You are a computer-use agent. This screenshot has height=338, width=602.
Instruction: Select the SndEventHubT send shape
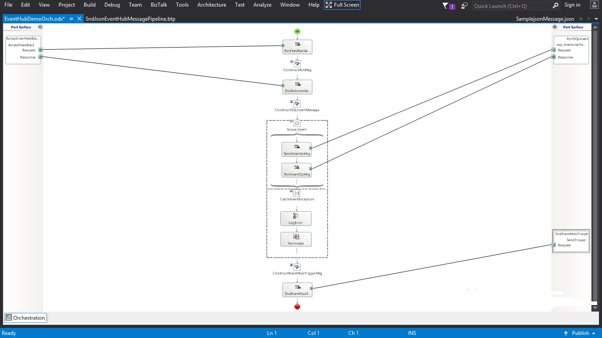(297, 290)
